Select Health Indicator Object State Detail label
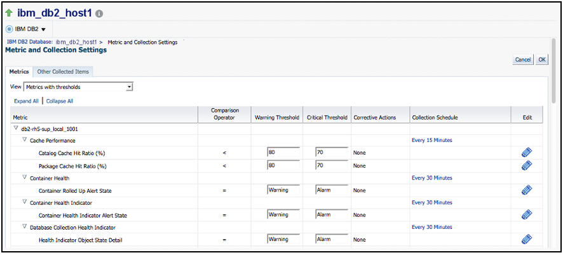 (81, 240)
